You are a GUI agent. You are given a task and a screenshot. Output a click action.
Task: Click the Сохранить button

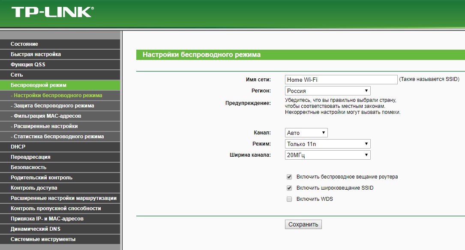303,224
